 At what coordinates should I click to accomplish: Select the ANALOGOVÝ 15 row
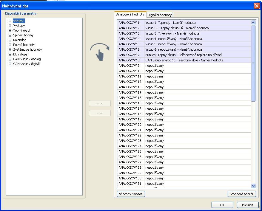(184, 98)
